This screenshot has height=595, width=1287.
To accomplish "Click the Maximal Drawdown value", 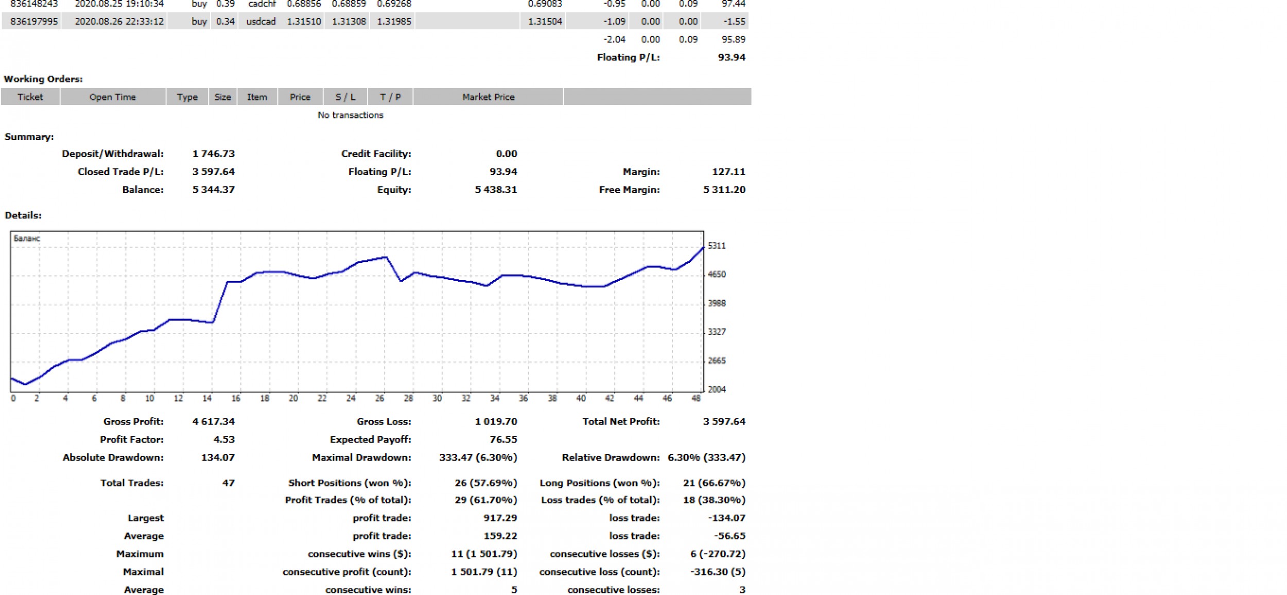I will (x=477, y=457).
